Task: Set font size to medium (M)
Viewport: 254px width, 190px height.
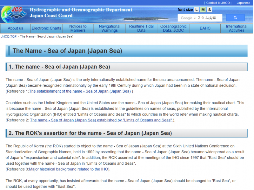Action: pos(203,10)
